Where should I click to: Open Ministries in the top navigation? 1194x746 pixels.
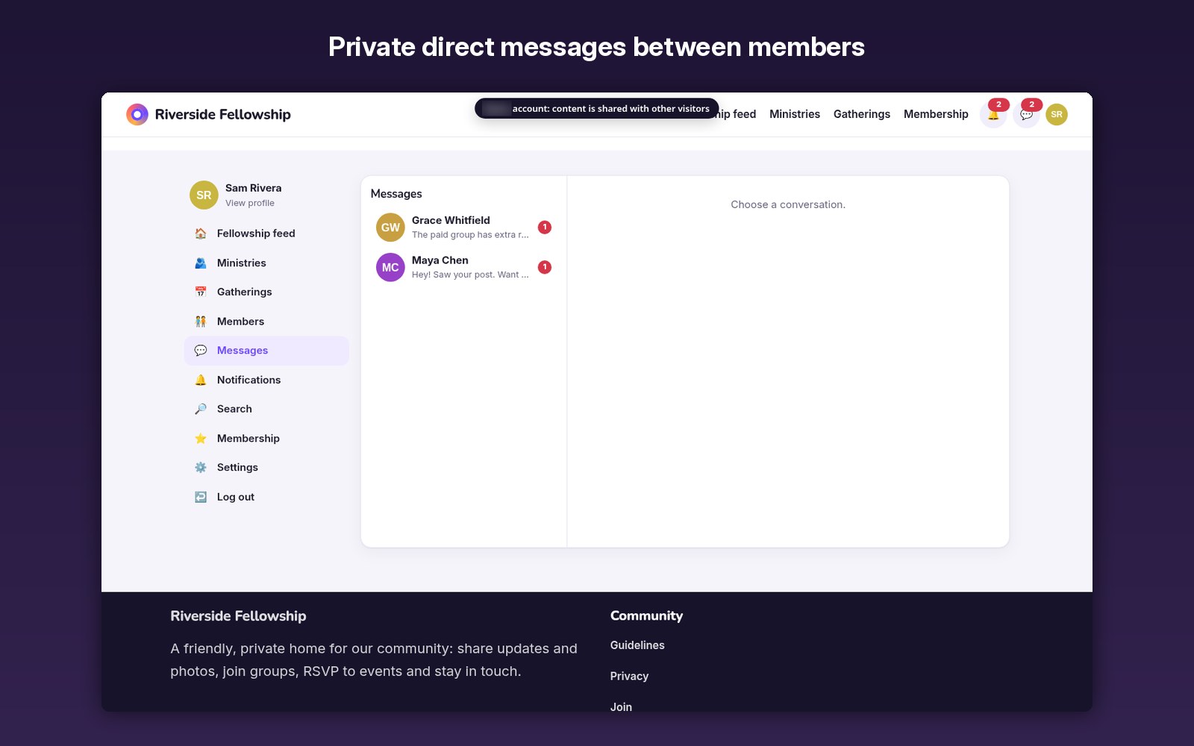[x=795, y=114]
